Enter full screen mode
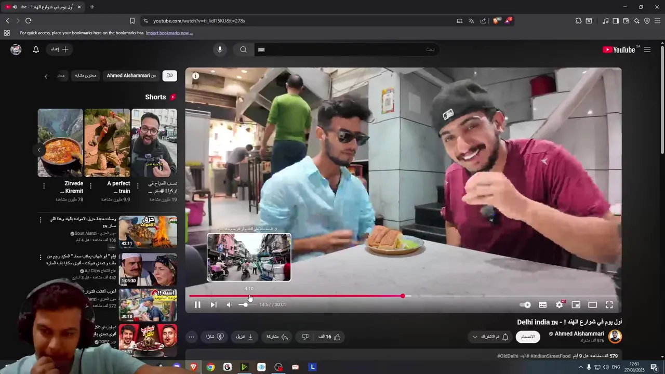This screenshot has width=665, height=374. pos(609,305)
